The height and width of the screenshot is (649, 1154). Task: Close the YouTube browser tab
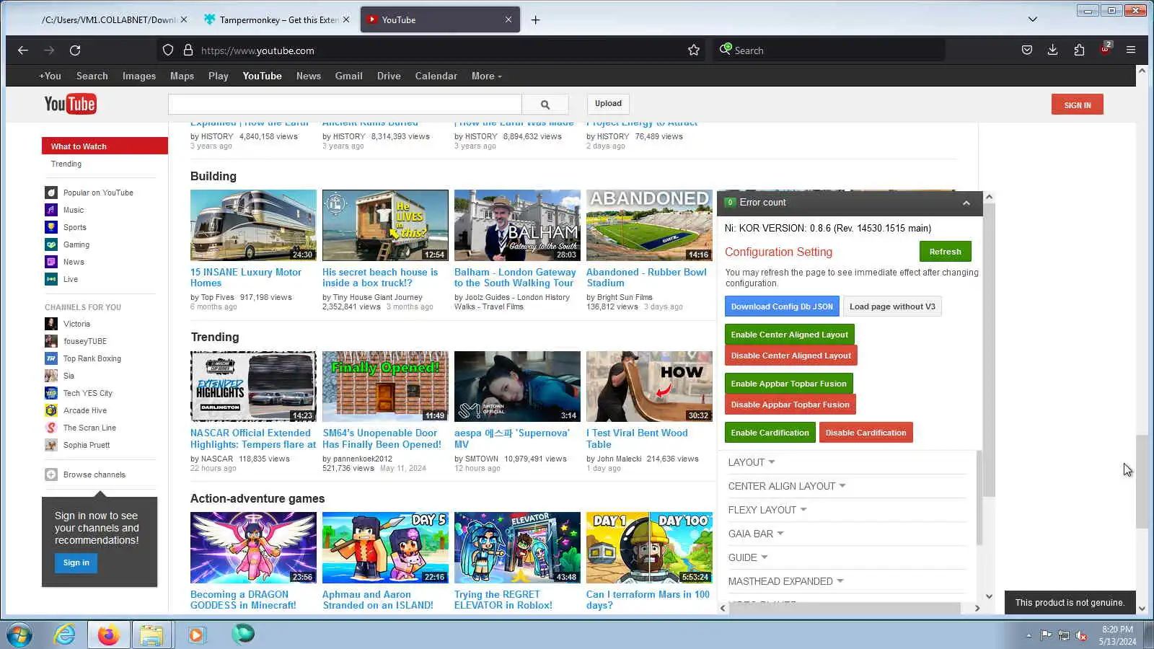[508, 20]
